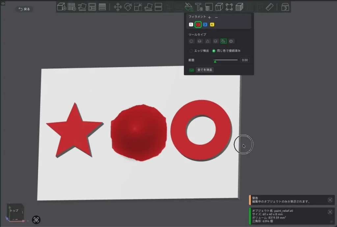The width and height of the screenshot is (337, 227).
Task: Click the round camera view icon beside the view cube
Action: (x=36, y=220)
